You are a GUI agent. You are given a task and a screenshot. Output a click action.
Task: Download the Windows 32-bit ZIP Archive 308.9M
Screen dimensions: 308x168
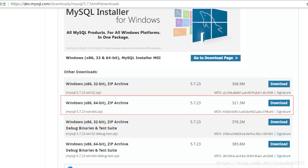point(279,84)
